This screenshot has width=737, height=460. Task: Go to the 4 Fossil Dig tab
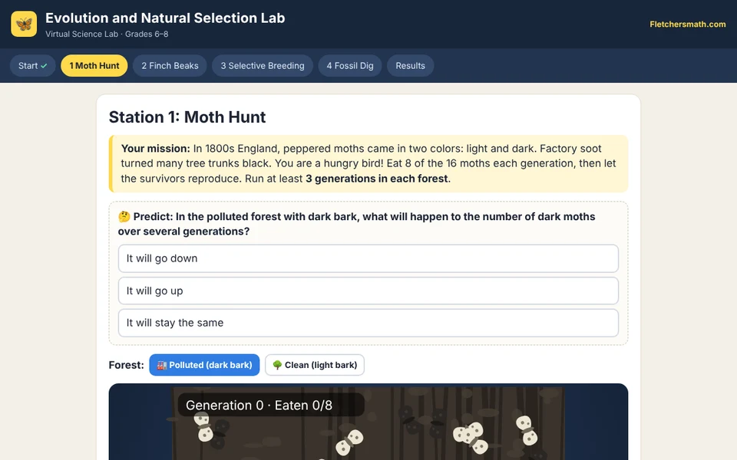coord(350,66)
